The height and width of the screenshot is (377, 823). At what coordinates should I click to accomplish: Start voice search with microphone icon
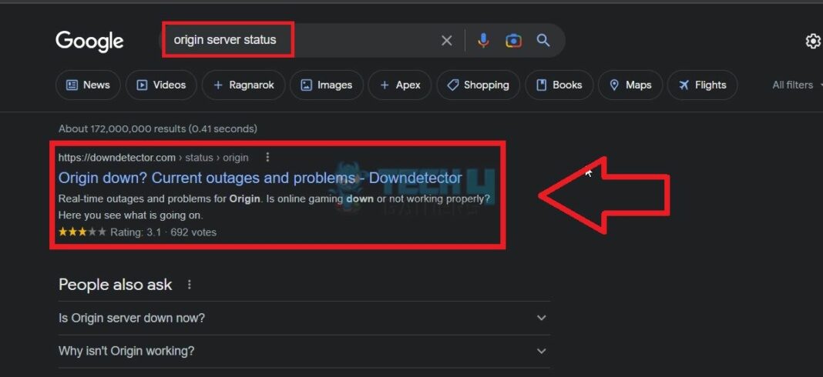483,41
